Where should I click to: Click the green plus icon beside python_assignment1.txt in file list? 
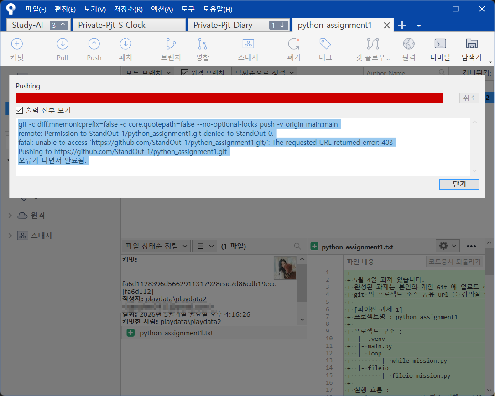pos(130,333)
